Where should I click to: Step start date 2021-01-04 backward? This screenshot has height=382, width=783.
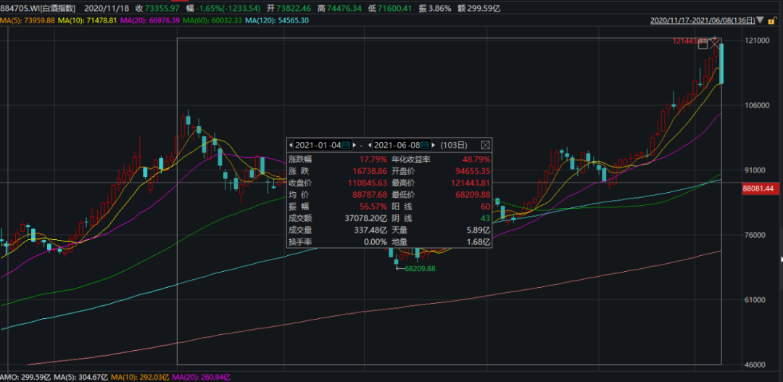click(291, 145)
